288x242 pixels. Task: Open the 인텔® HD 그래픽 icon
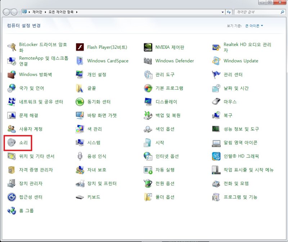216,156
